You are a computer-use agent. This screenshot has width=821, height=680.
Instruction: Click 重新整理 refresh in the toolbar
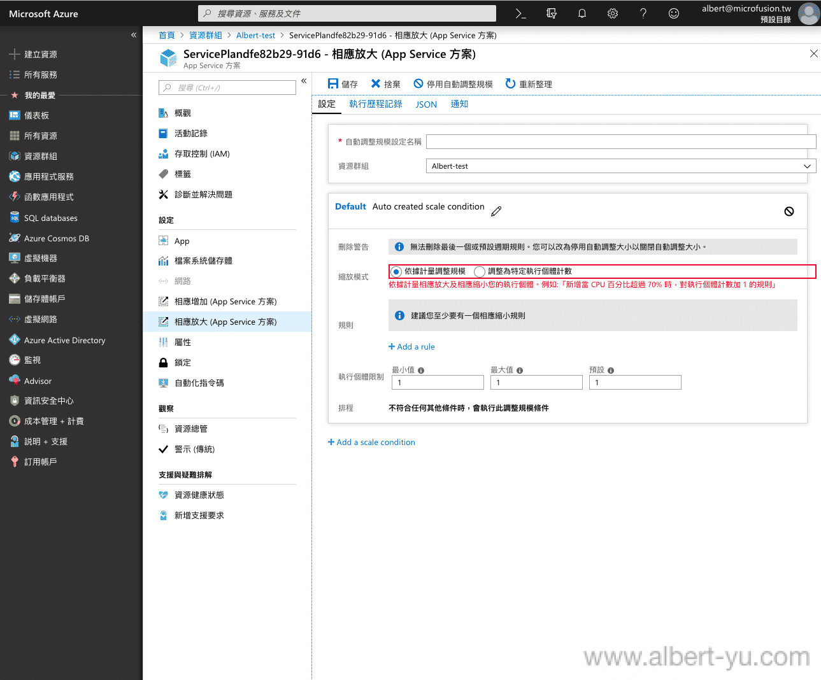pyautogui.click(x=529, y=84)
